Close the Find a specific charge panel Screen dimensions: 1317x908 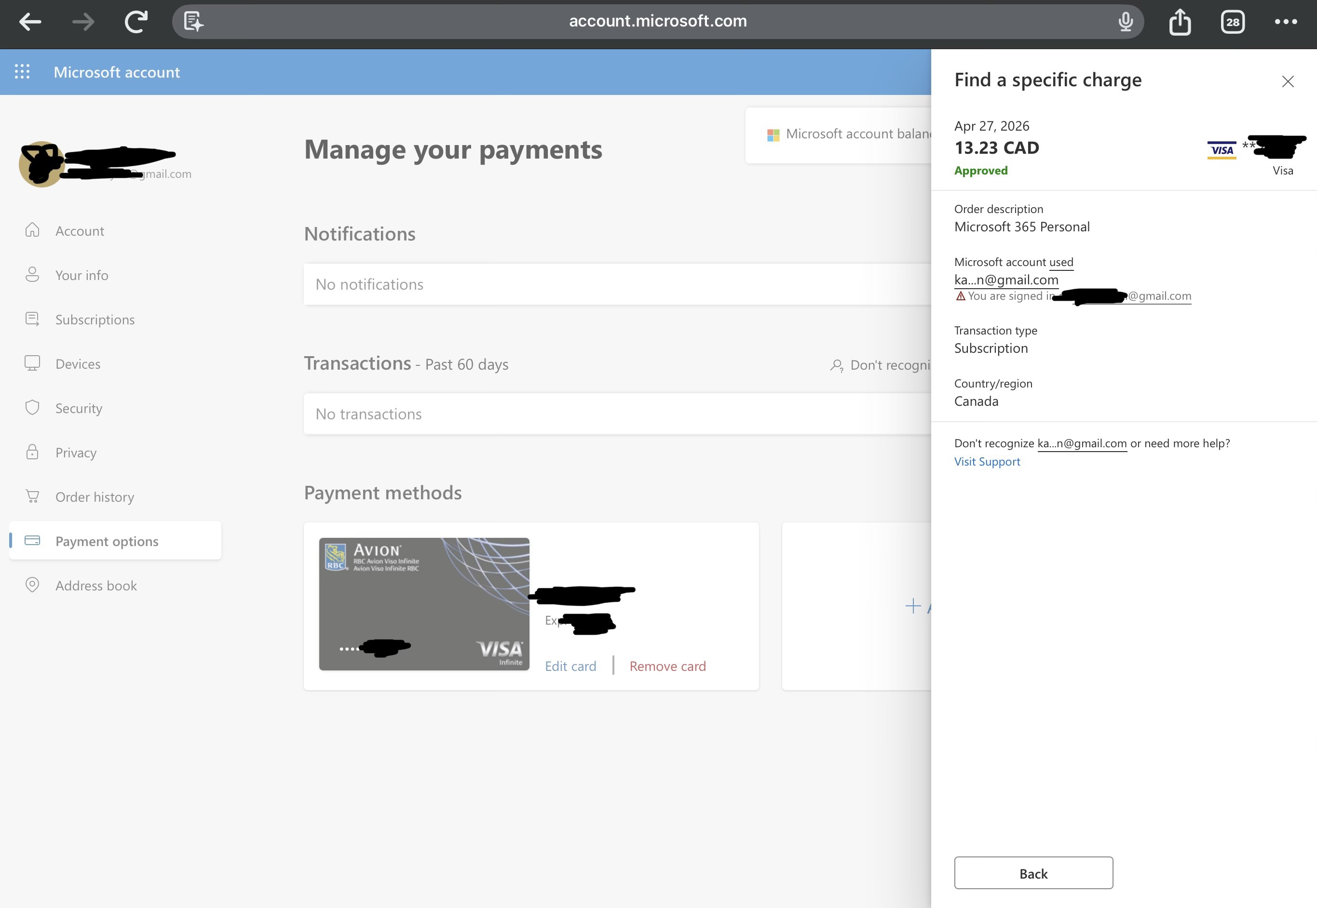tap(1288, 81)
